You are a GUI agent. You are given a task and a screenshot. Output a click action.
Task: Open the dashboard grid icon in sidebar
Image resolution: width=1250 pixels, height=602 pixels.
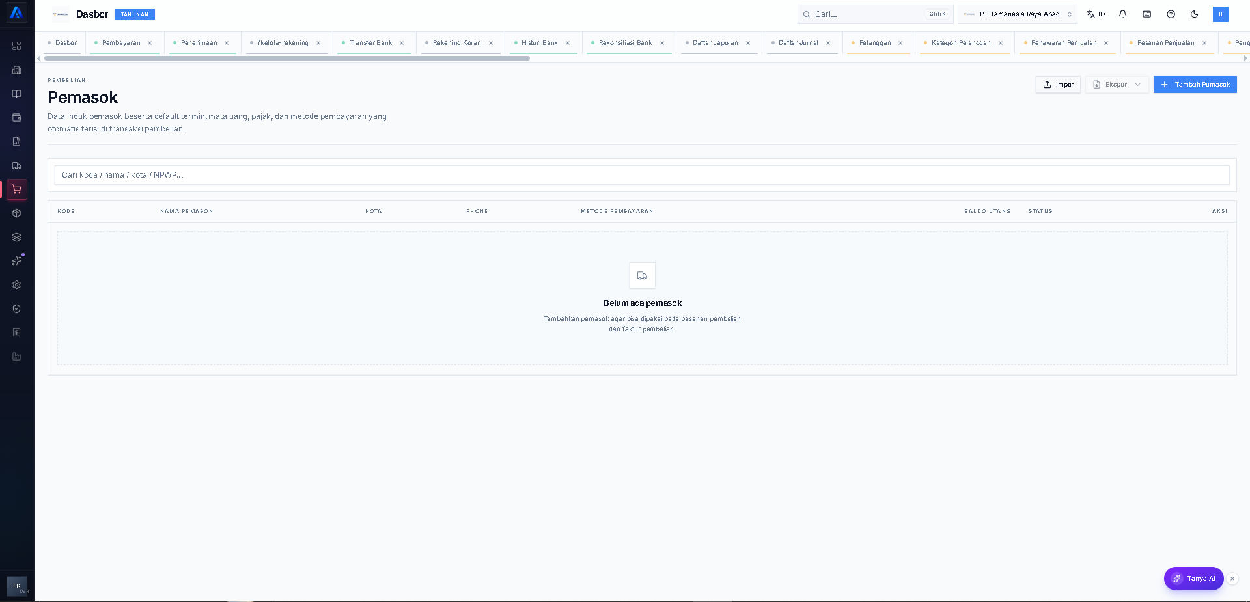[17, 46]
